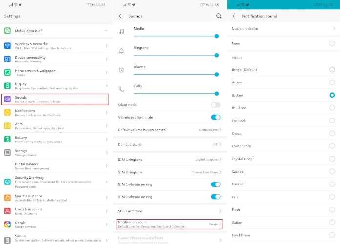340x244 pixels.
Task: Choose the Chess notification sound
Action: pos(332,133)
